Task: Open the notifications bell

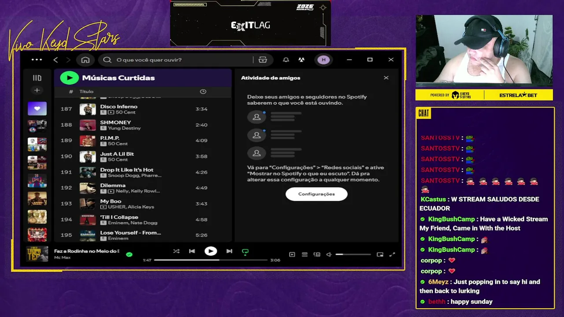Action: (x=286, y=60)
